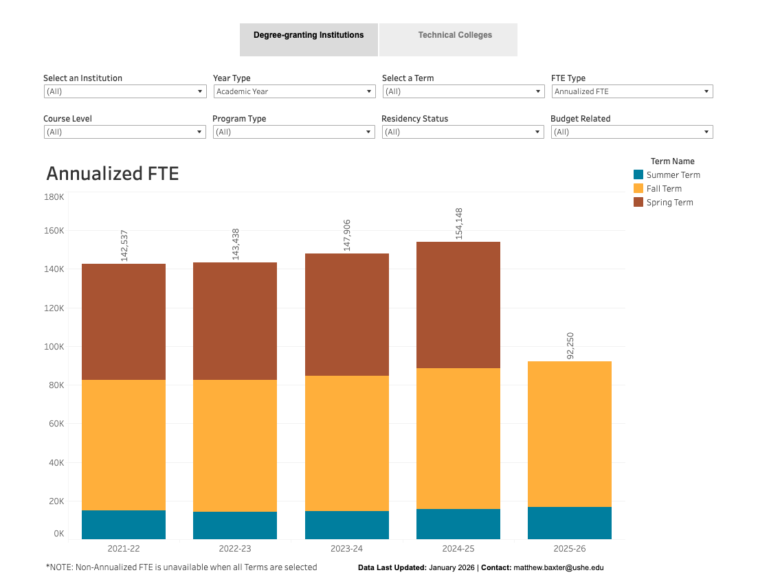Click the Summer Term legend color swatch
The image size is (758, 577).
638,175
